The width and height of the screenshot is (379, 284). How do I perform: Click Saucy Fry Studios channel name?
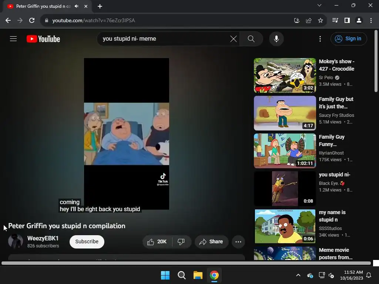336,115
